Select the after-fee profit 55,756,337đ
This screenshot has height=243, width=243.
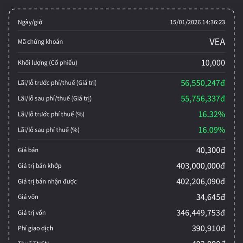(203, 98)
